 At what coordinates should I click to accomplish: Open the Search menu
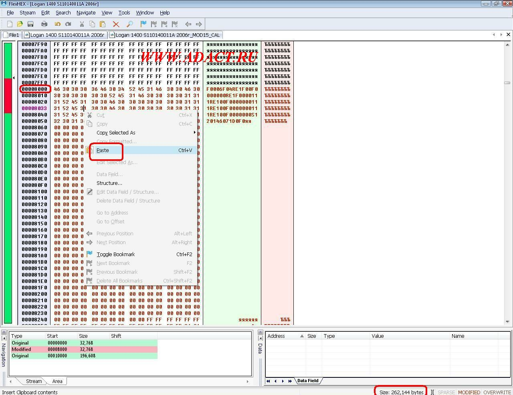63,12
